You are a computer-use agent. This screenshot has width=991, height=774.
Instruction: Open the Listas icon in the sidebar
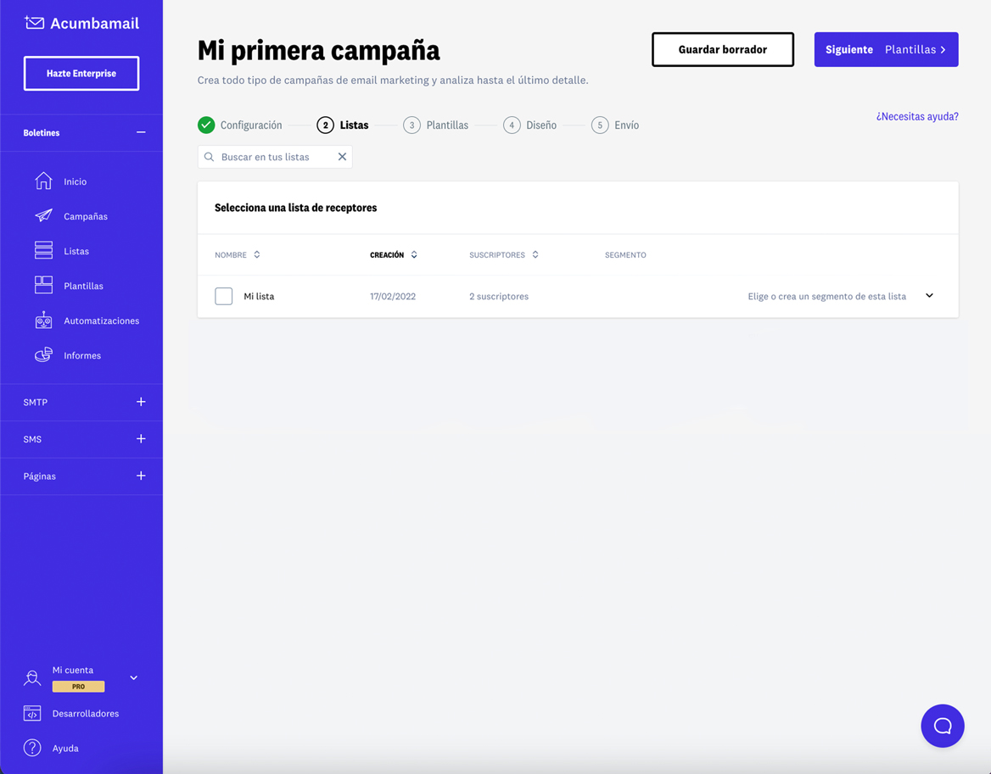click(43, 250)
